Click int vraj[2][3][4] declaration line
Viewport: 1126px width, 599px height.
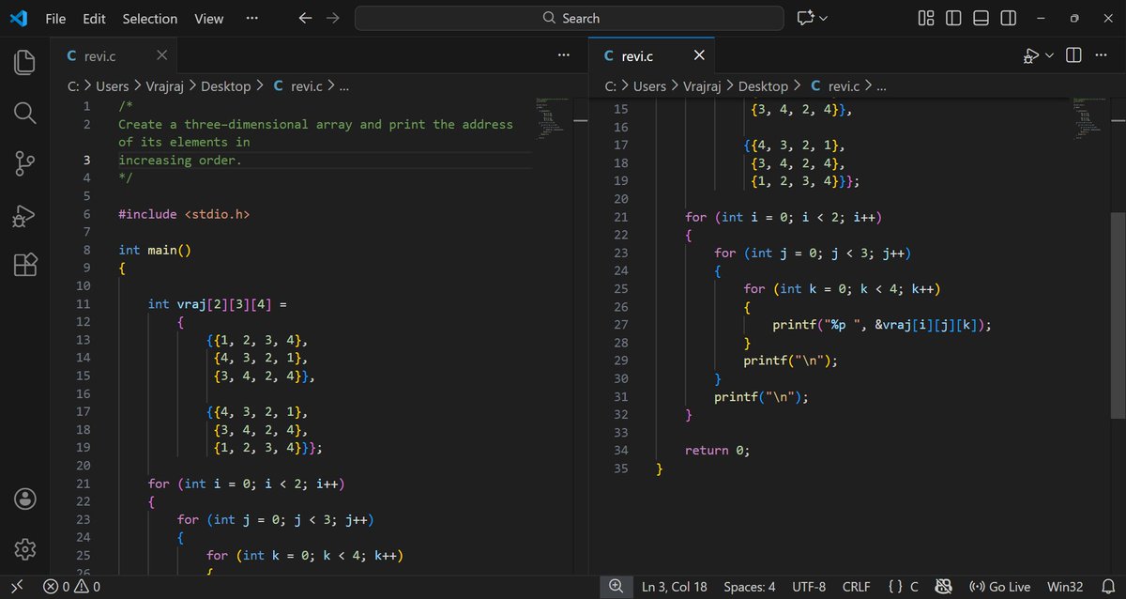216,303
